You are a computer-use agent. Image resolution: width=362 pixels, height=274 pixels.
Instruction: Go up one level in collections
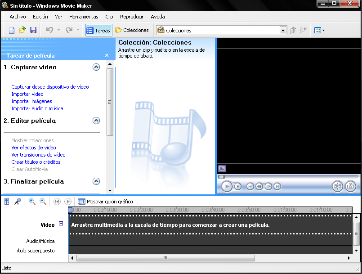point(293,30)
